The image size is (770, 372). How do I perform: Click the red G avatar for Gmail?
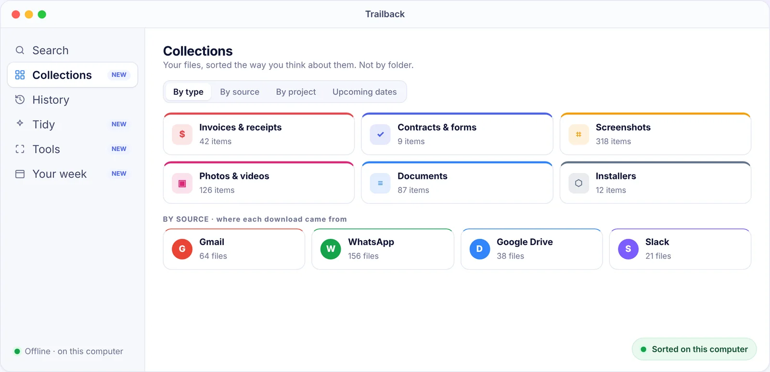coord(182,249)
